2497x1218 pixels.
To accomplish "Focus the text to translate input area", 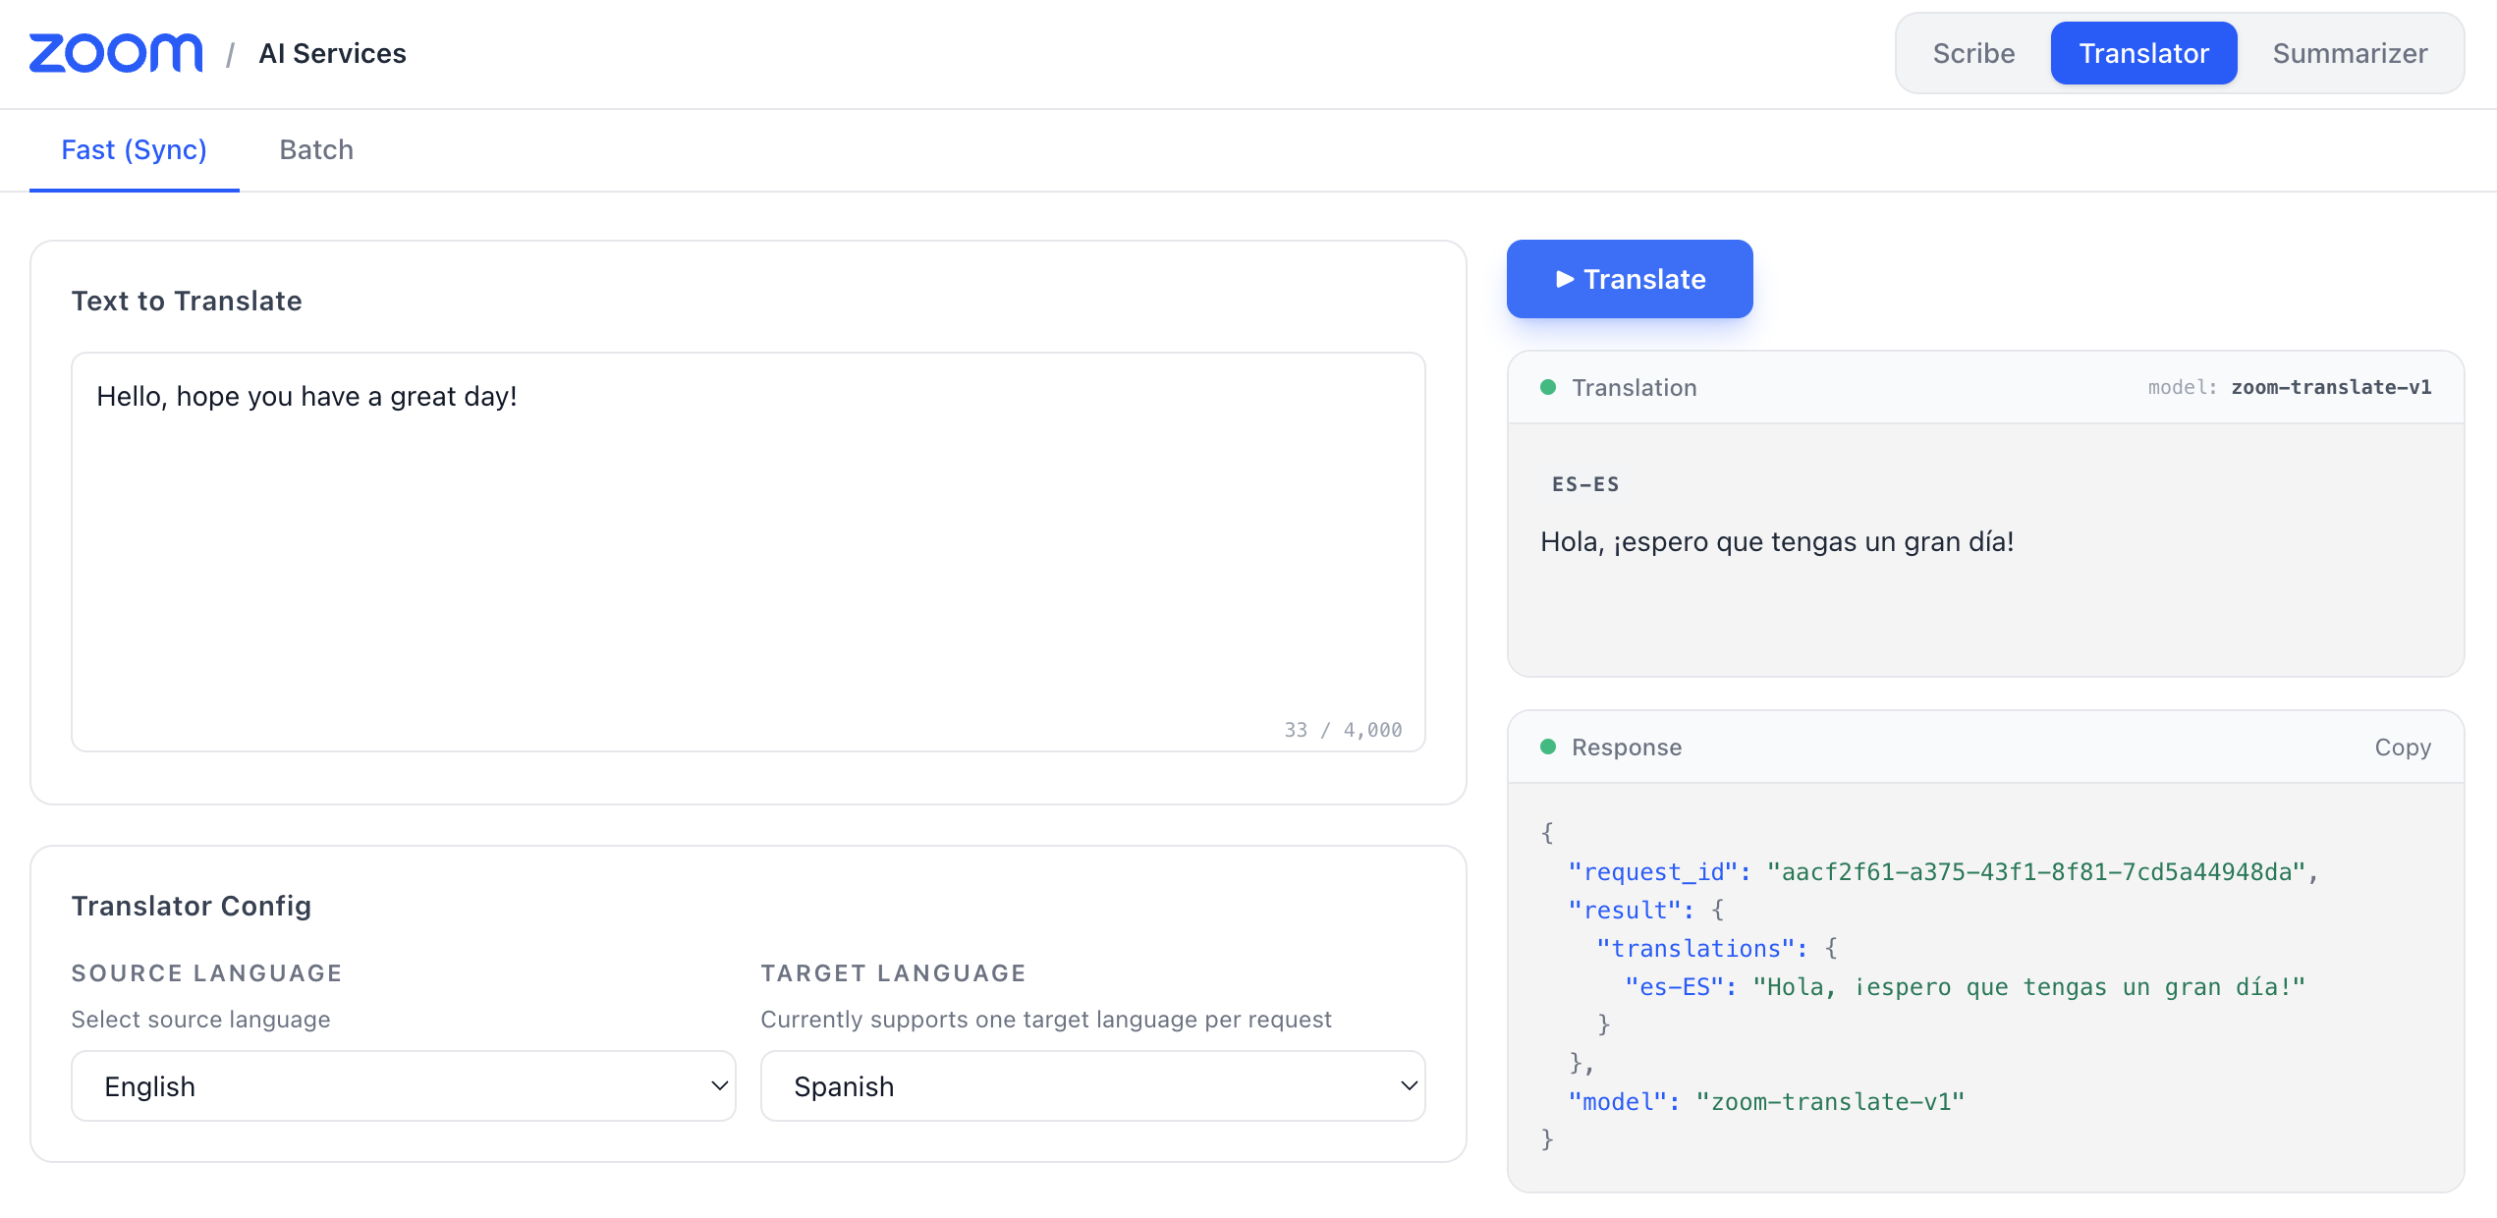I will coord(749,552).
